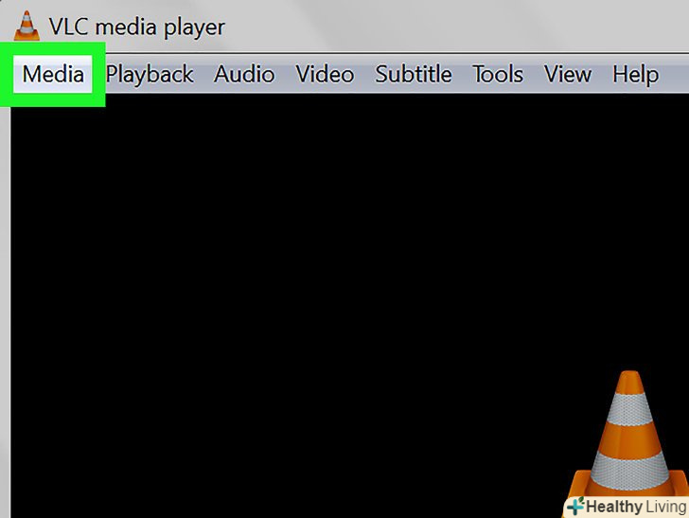
Task: Click the VLC cone icon in title bar
Action: [x=26, y=26]
